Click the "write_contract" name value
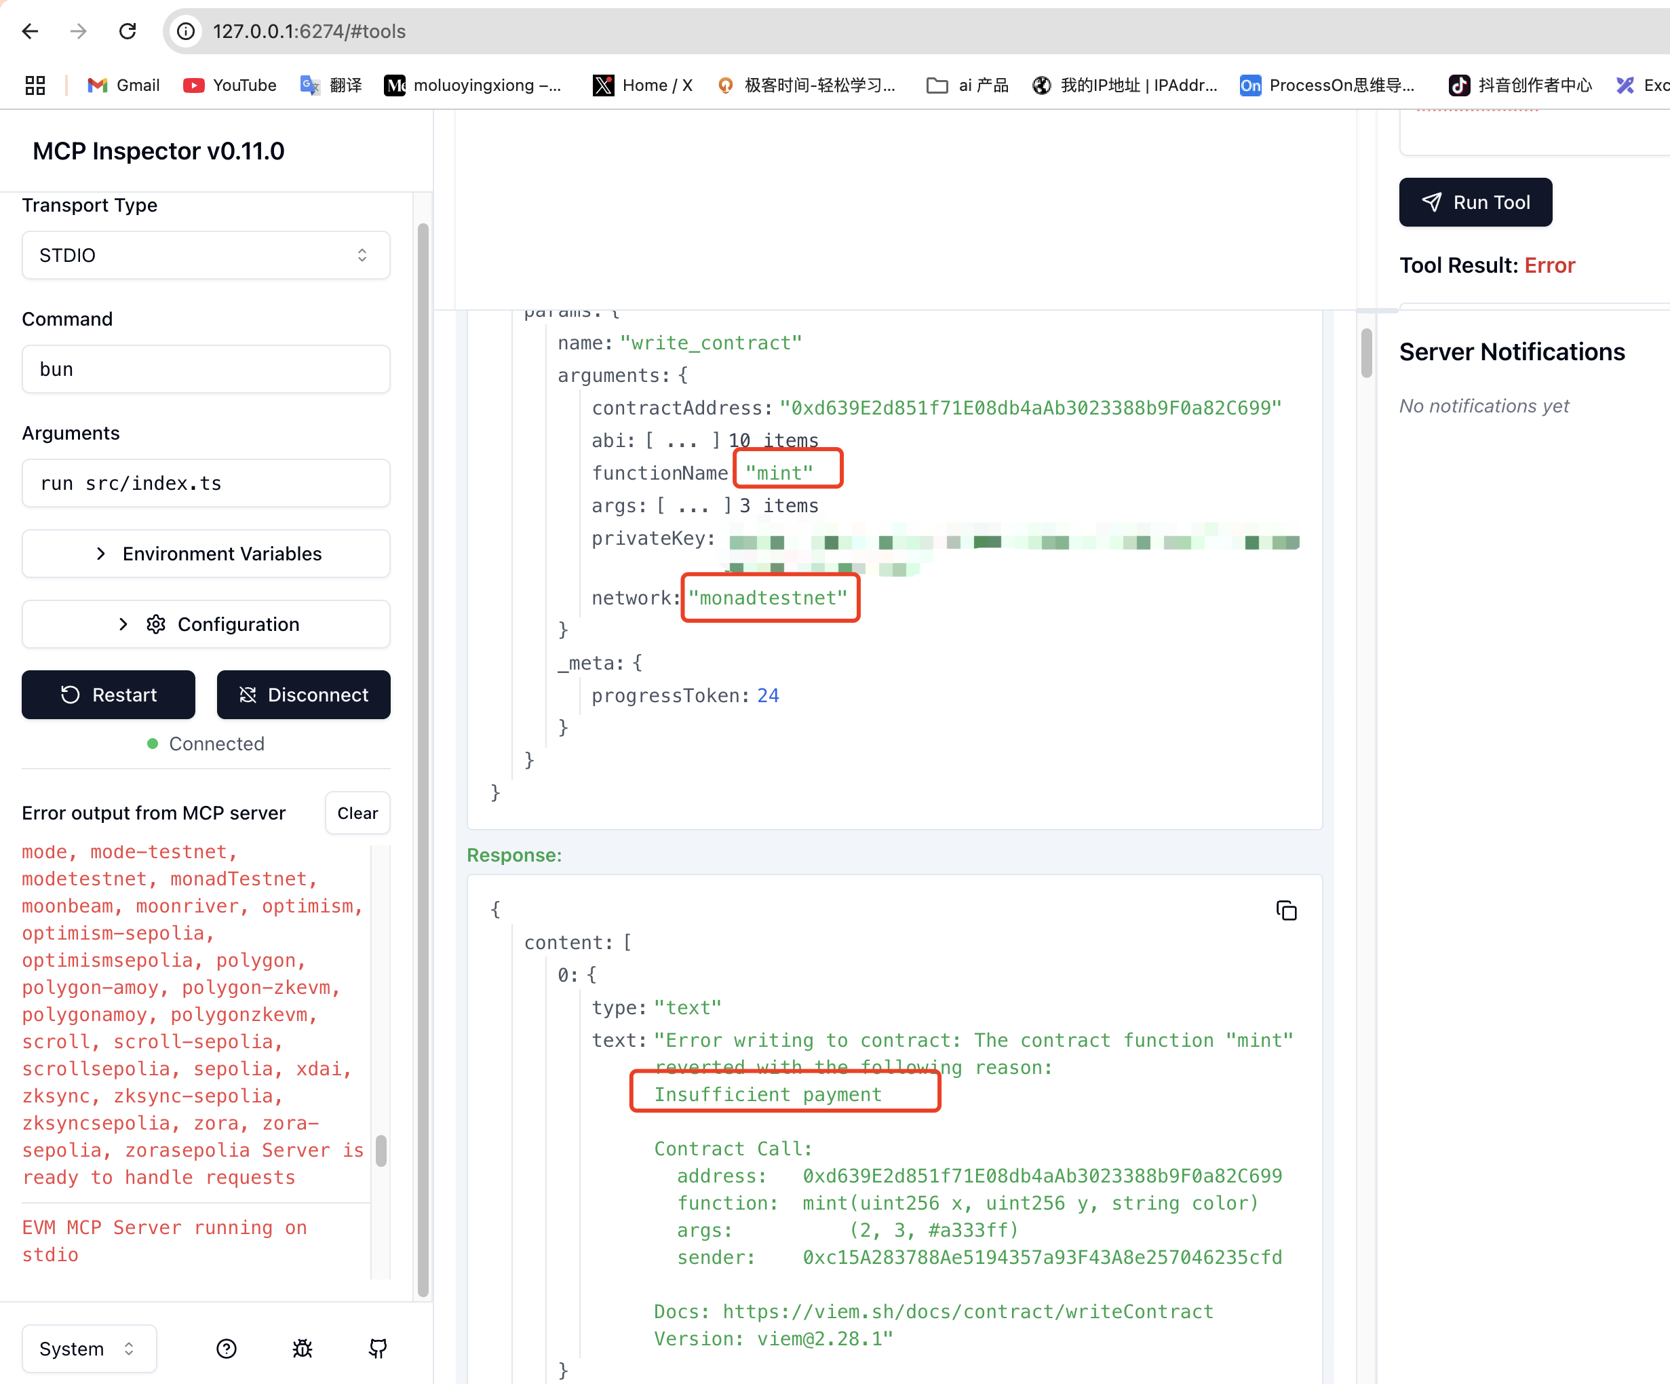 711,343
